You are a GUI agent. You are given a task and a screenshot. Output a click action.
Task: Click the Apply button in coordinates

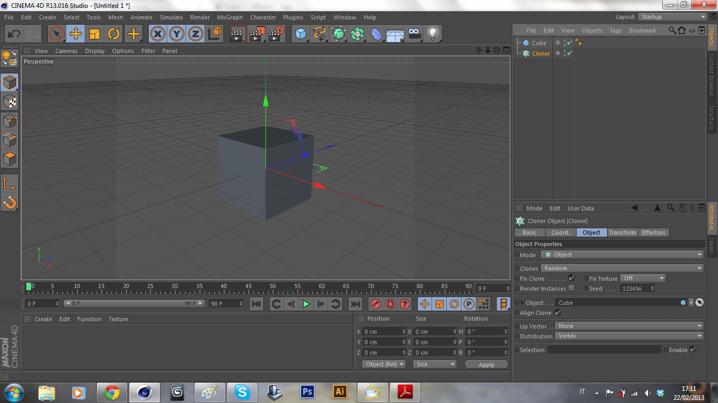(486, 365)
